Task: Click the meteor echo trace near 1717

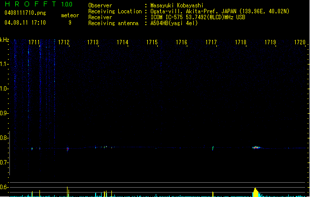Action: 213,148
